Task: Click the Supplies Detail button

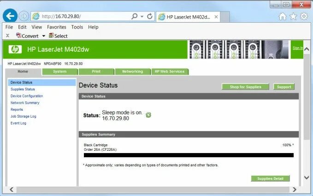Action: [x=270, y=178]
